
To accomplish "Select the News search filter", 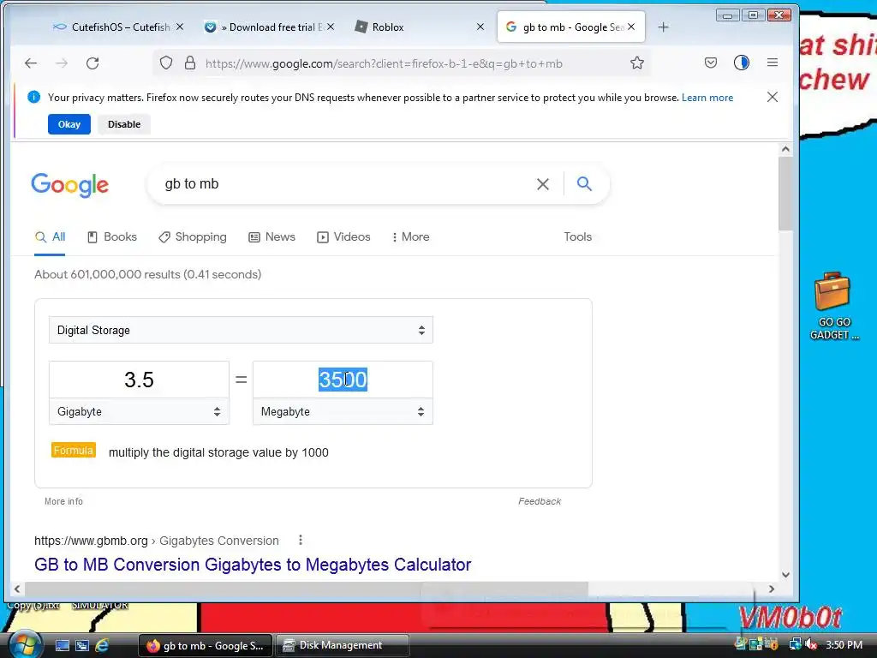I will coord(271,236).
